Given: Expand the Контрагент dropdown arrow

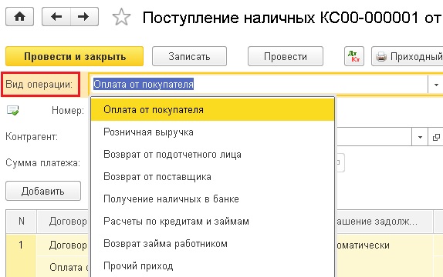Looking at the screenshot, I should [x=420, y=137].
